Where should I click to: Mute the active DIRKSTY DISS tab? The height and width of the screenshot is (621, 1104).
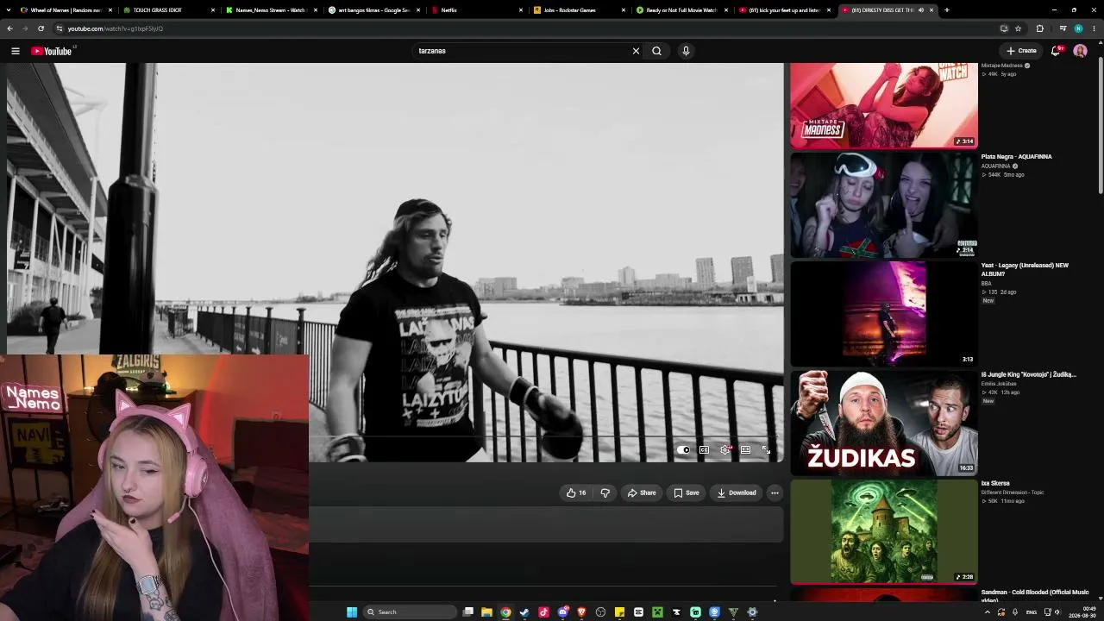(x=920, y=10)
